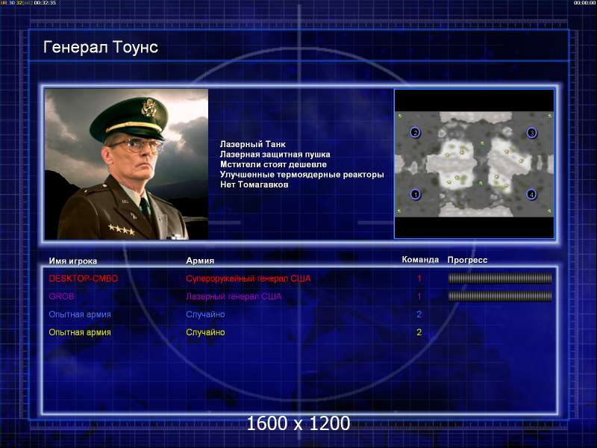Click 'Супероружейный генерал США' army entry
Screen dimensions: 597x448
coord(249,279)
